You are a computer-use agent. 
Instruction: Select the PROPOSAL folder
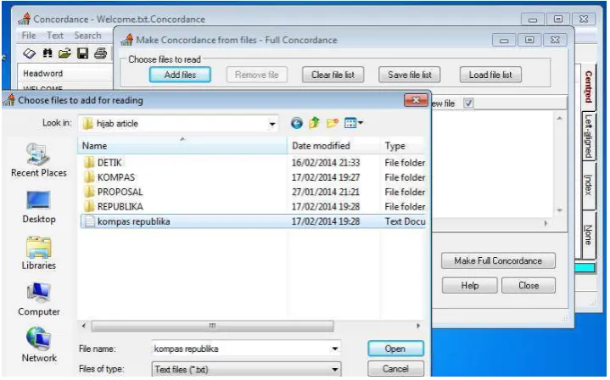(x=120, y=193)
